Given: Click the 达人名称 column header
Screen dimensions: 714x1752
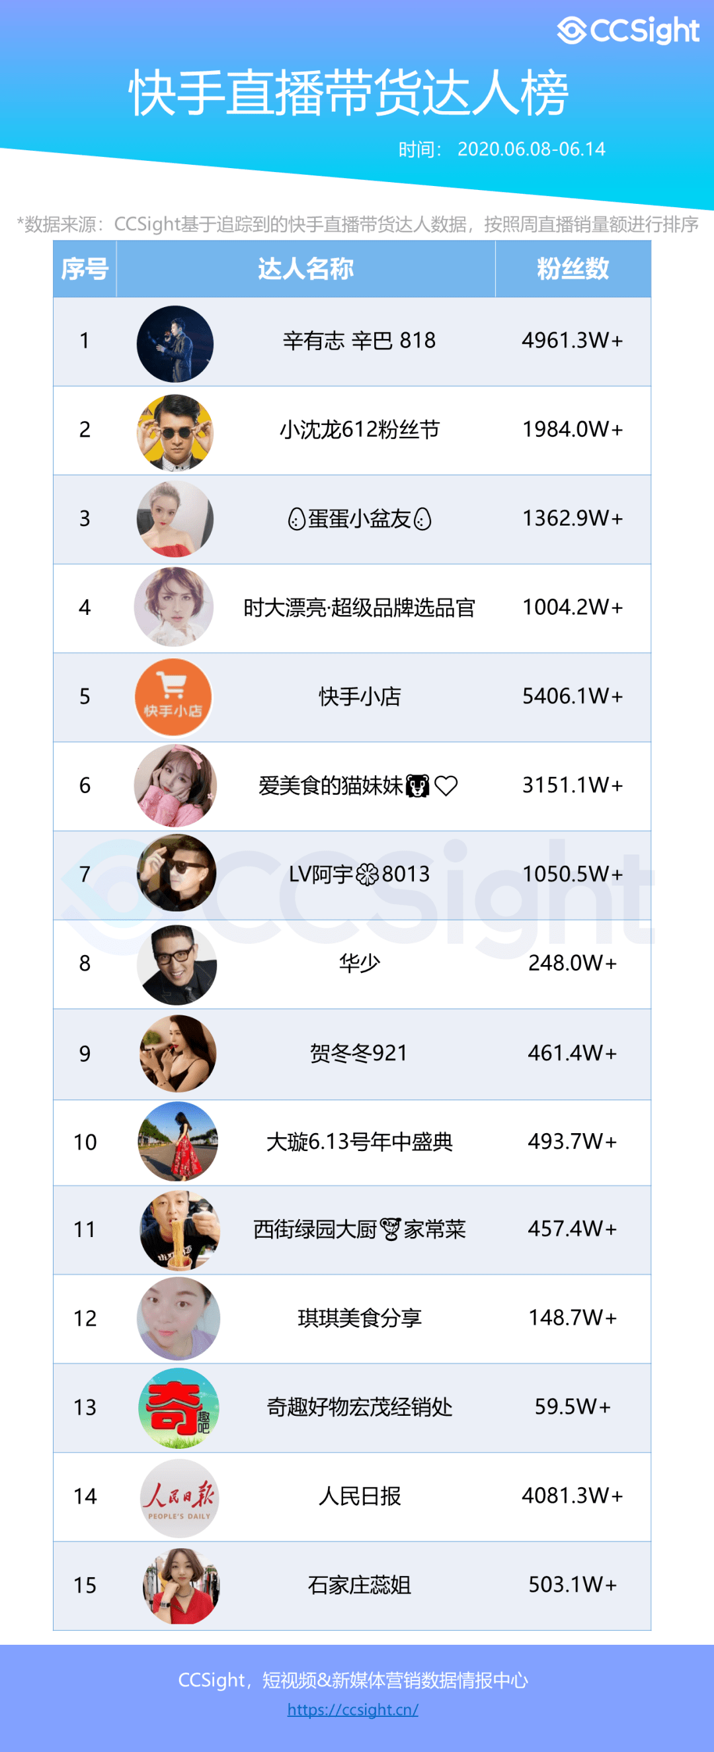Looking at the screenshot, I should pyautogui.click(x=305, y=269).
